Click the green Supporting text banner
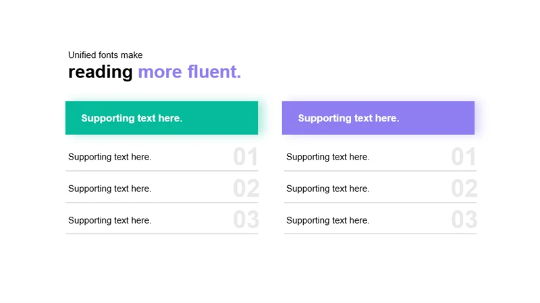The image size is (540, 303). point(161,118)
